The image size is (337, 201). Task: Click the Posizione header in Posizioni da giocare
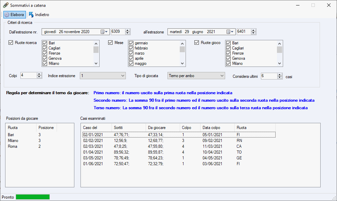click(46, 128)
